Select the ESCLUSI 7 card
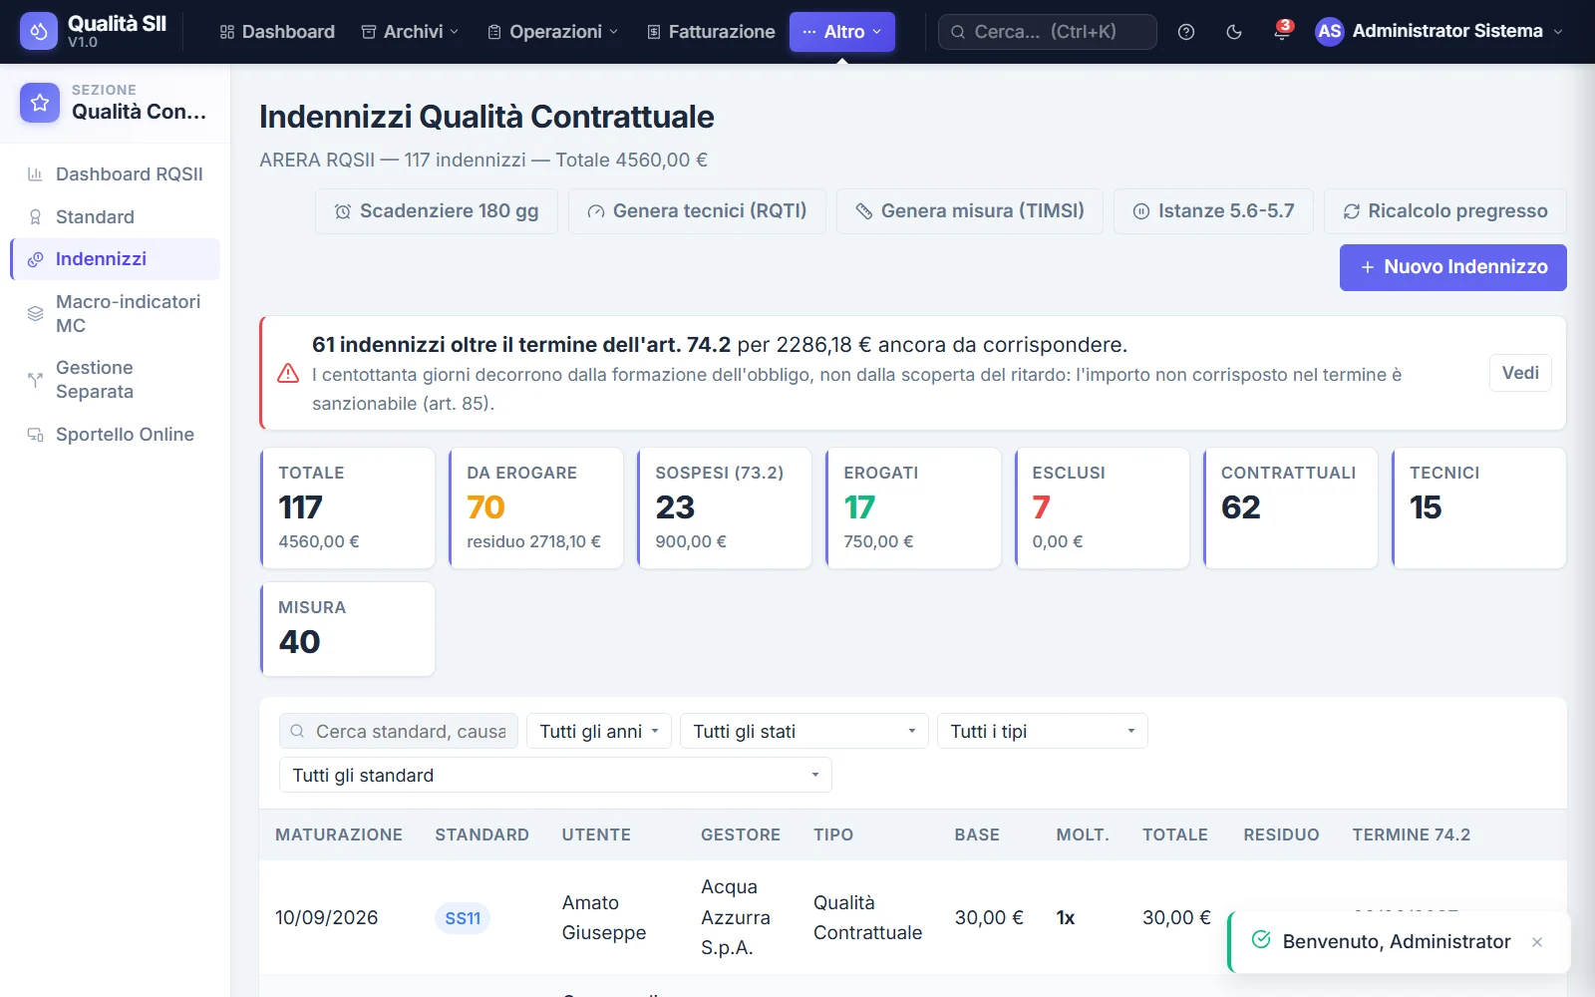The width and height of the screenshot is (1595, 997). coord(1102,508)
